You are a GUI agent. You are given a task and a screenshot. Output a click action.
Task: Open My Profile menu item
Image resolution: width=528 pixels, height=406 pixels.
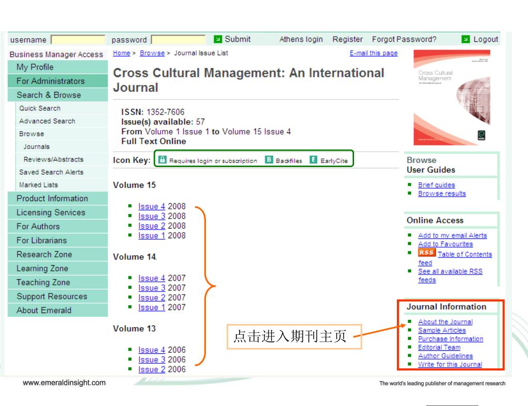(58, 67)
